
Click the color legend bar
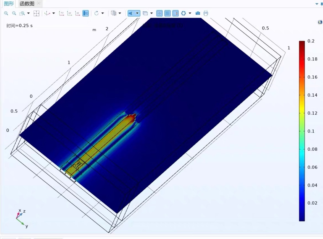coord(302,131)
